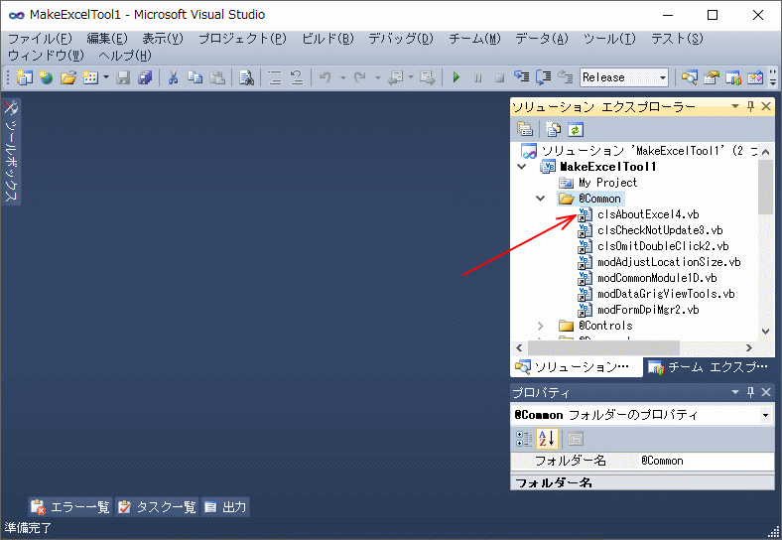Switch to the チーム エクスプローラー tab

709,367
